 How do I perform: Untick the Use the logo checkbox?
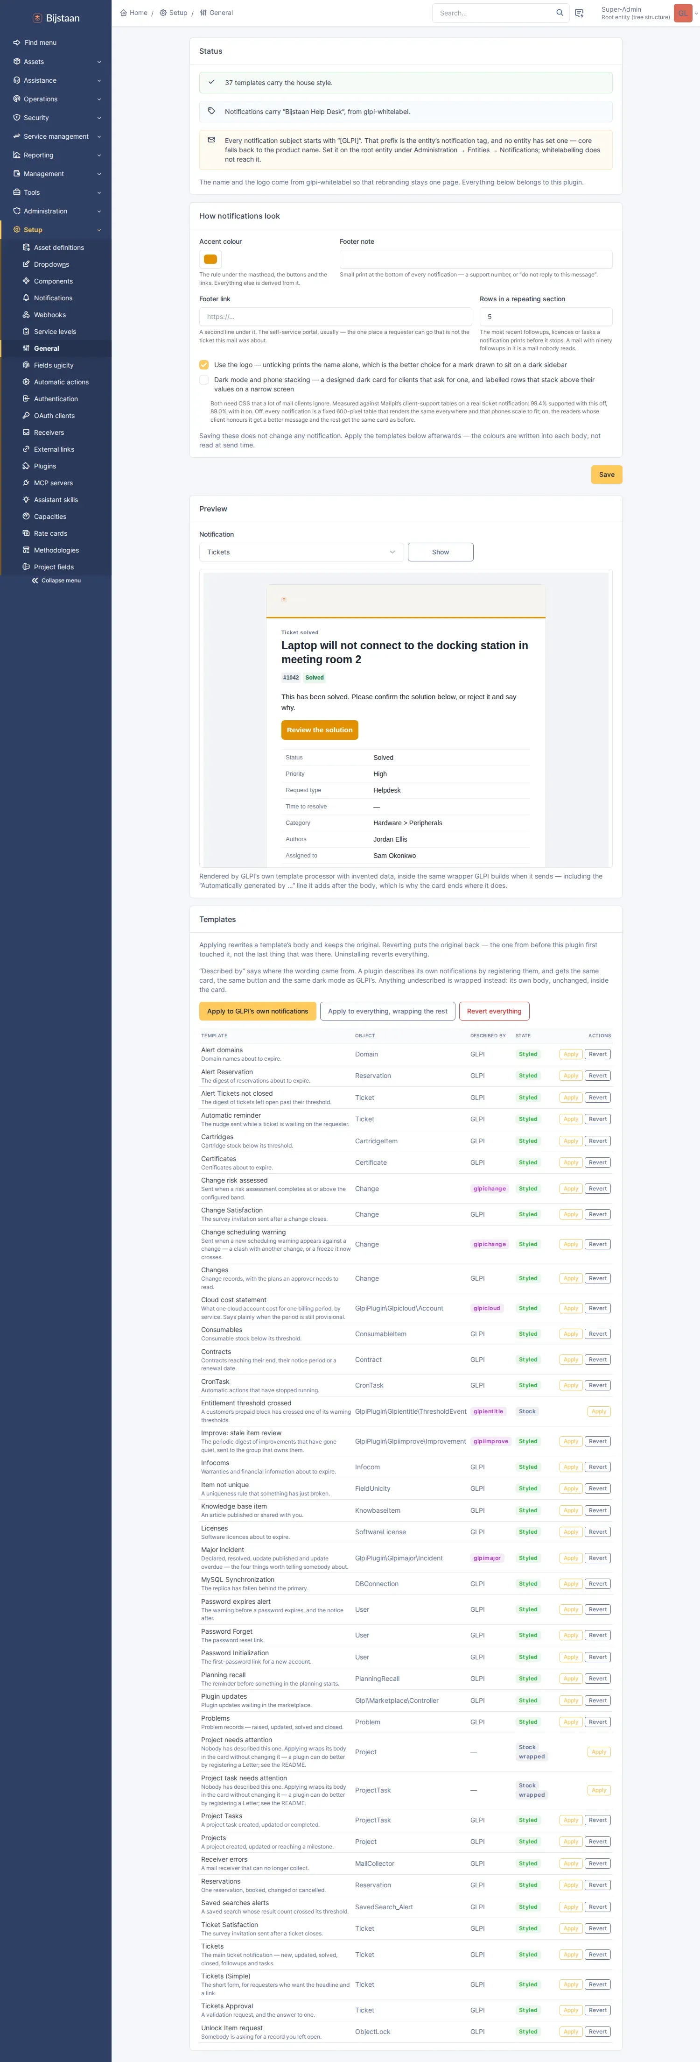coord(204,365)
